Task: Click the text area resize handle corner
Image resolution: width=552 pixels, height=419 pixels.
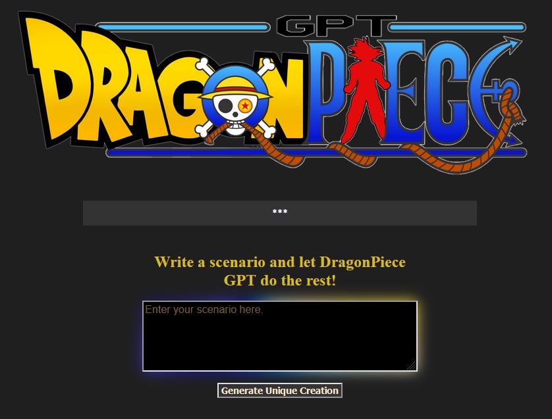Action: 412,366
